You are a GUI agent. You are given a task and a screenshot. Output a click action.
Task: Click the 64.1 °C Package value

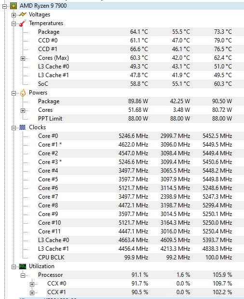point(139,32)
